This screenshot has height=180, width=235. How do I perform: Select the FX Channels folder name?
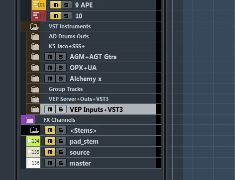click(59, 120)
